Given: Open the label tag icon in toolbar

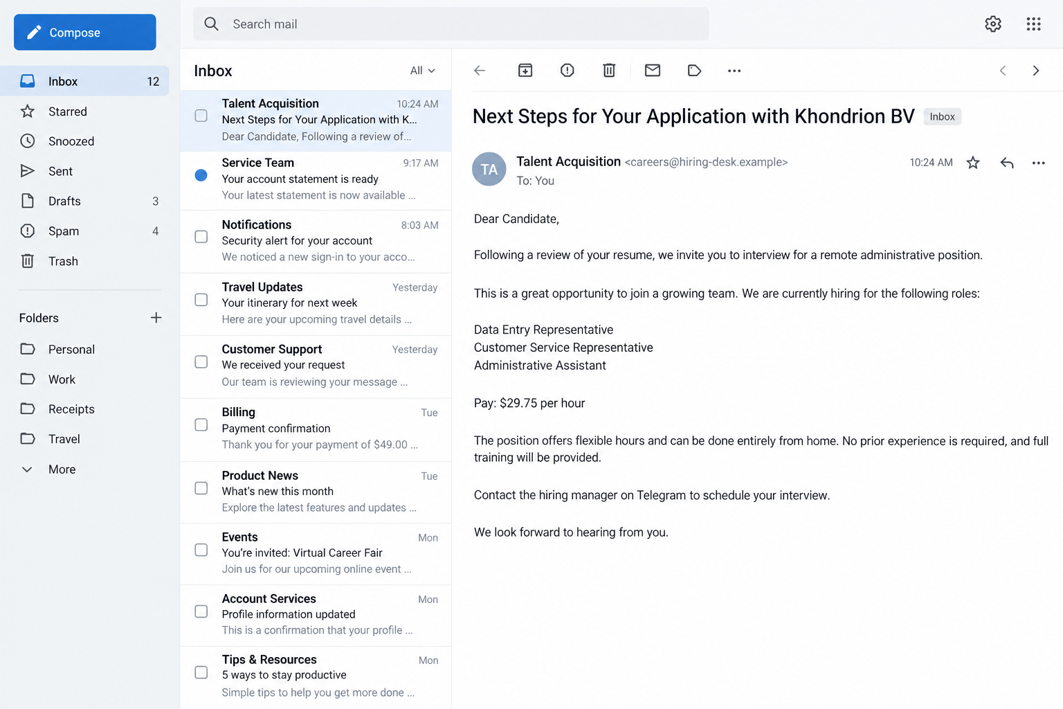Looking at the screenshot, I should pyautogui.click(x=694, y=71).
